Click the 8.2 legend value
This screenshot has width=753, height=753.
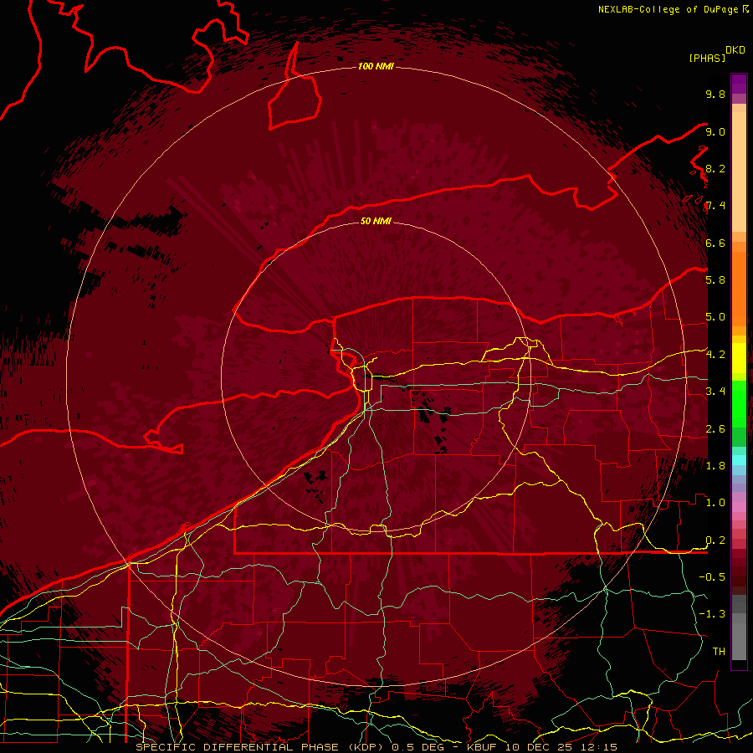(715, 168)
